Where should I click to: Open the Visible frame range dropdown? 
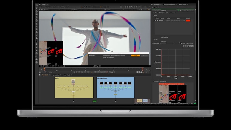(51, 72)
